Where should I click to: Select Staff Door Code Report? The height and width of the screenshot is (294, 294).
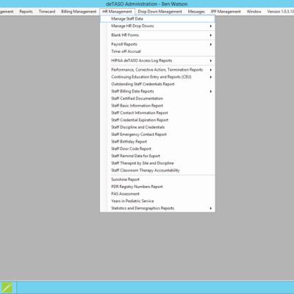[157, 148]
